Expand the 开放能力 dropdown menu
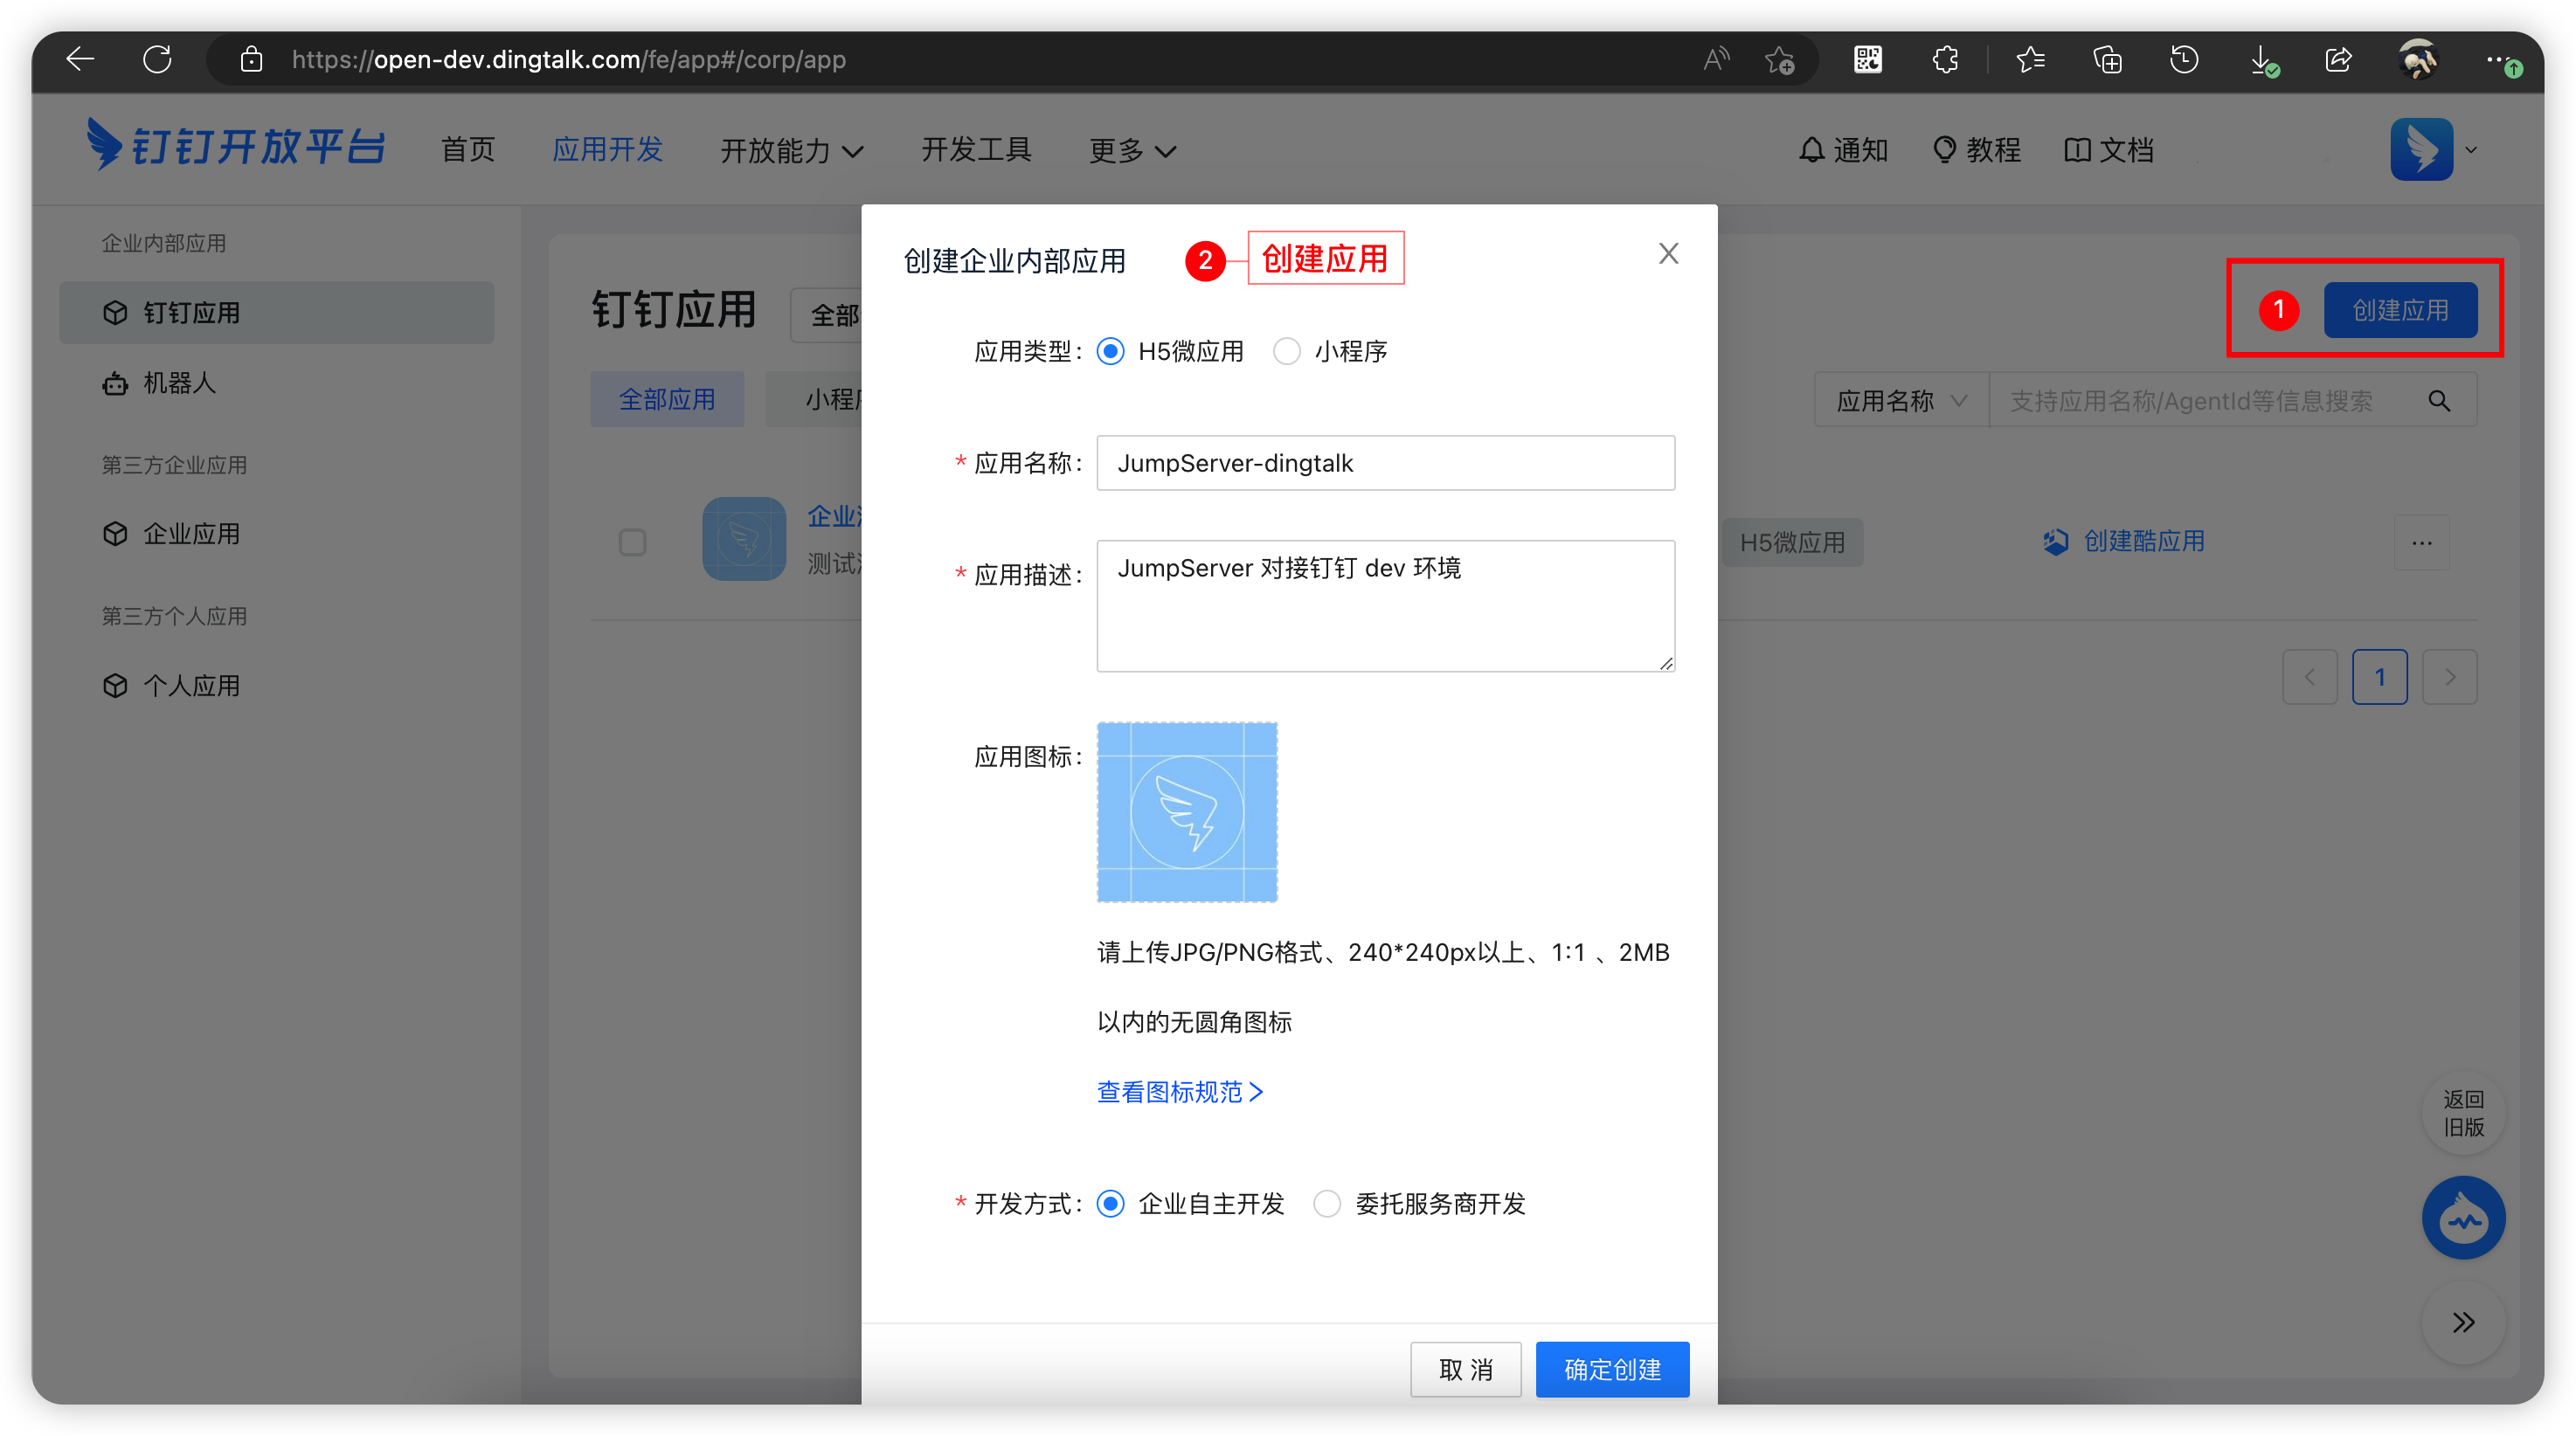The image size is (2576, 1436). tap(791, 151)
